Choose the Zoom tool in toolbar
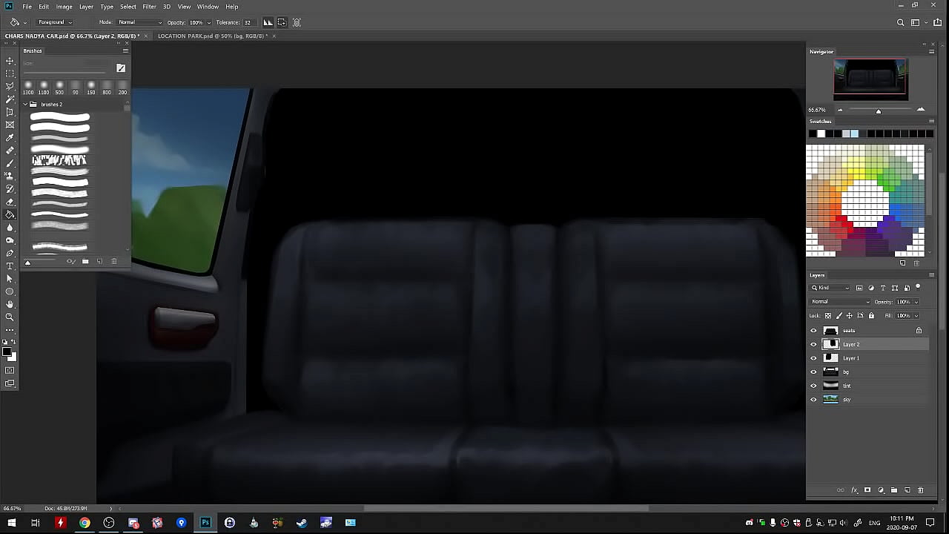The image size is (949, 534). 10,317
